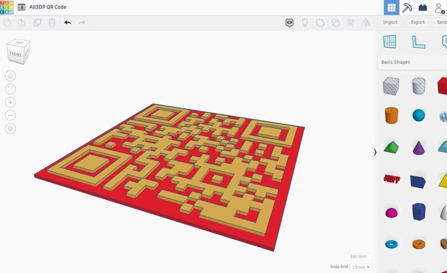
Task: Open the Blocks pickaxe mode
Action: pyautogui.click(x=407, y=7)
